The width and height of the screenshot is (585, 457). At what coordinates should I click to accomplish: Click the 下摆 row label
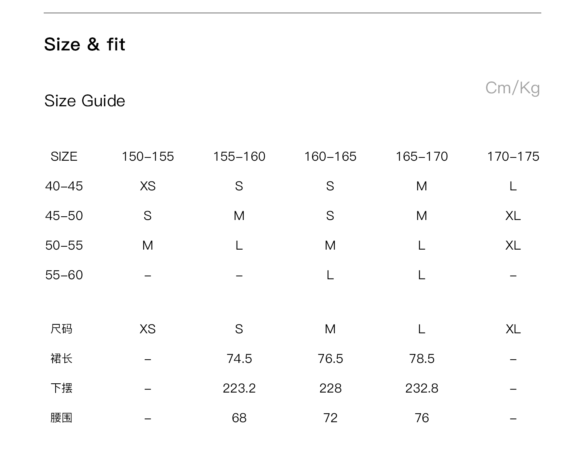click(61, 388)
